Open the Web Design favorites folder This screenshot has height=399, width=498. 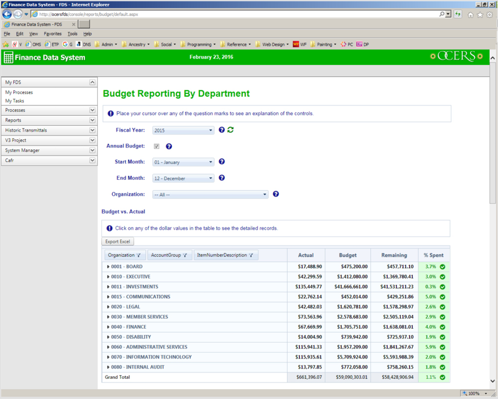click(x=272, y=44)
